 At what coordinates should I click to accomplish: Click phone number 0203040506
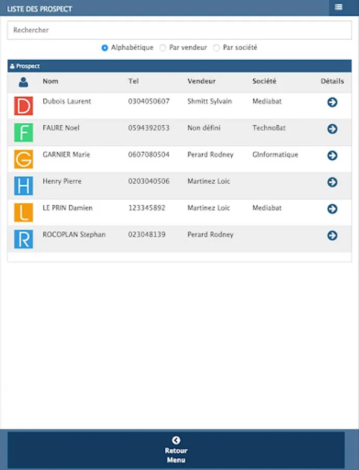[148, 181]
